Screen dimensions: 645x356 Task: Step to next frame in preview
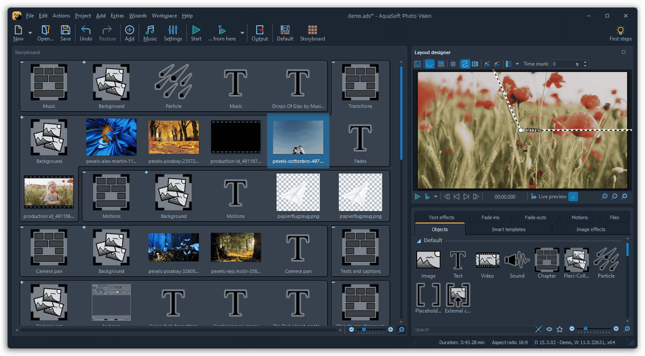[x=466, y=197]
